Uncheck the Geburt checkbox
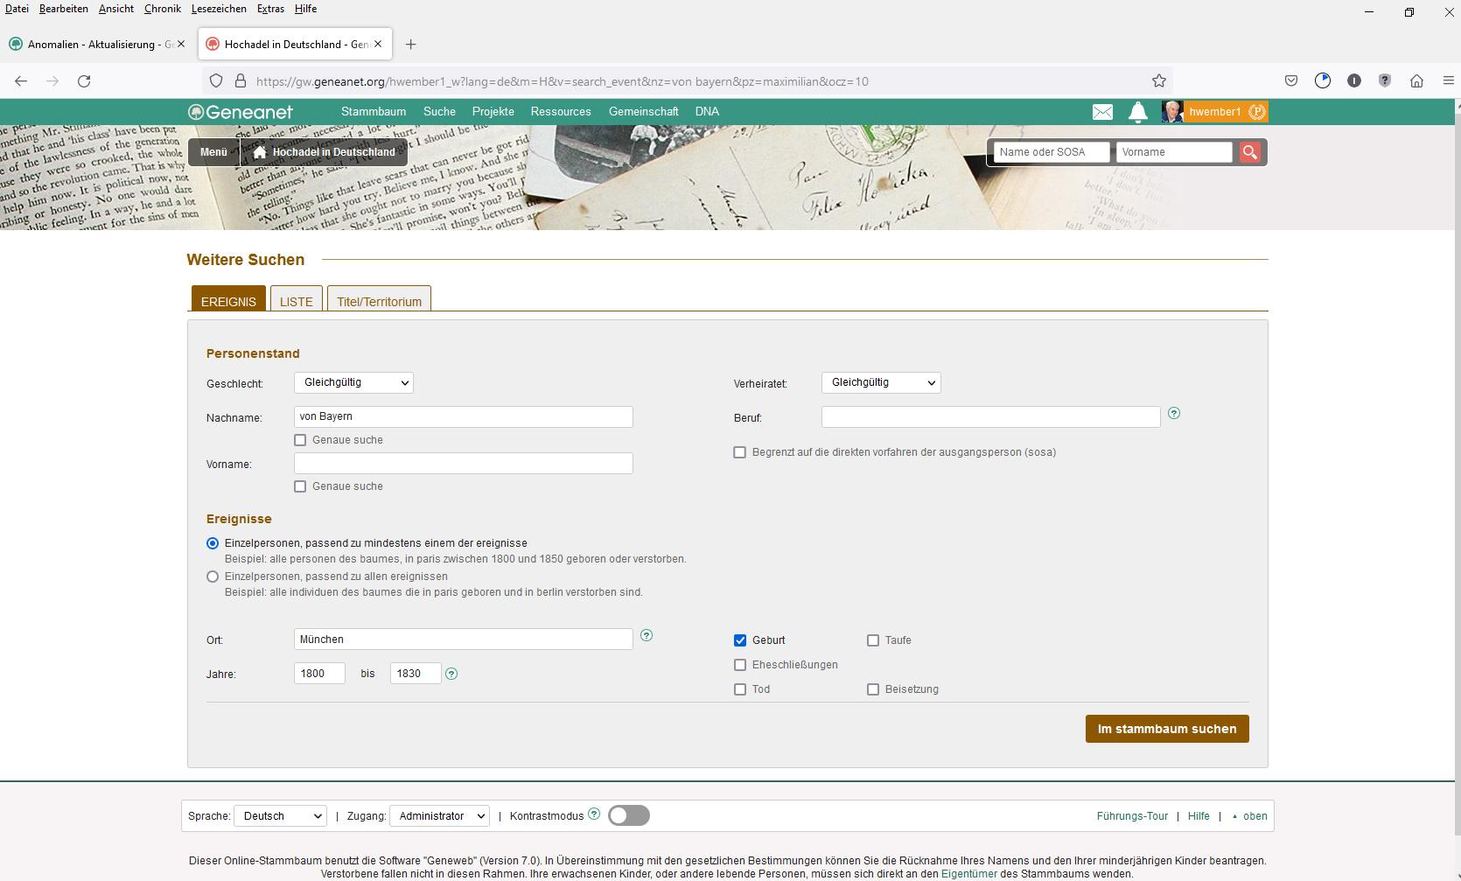Image resolution: width=1461 pixels, height=881 pixels. (740, 640)
